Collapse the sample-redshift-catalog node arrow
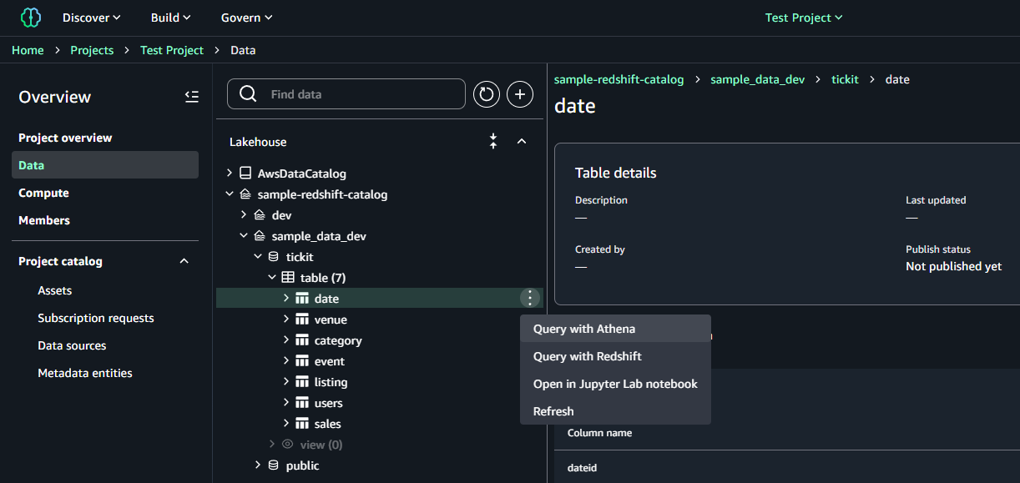Viewport: 1020px width, 483px height. (x=230, y=194)
